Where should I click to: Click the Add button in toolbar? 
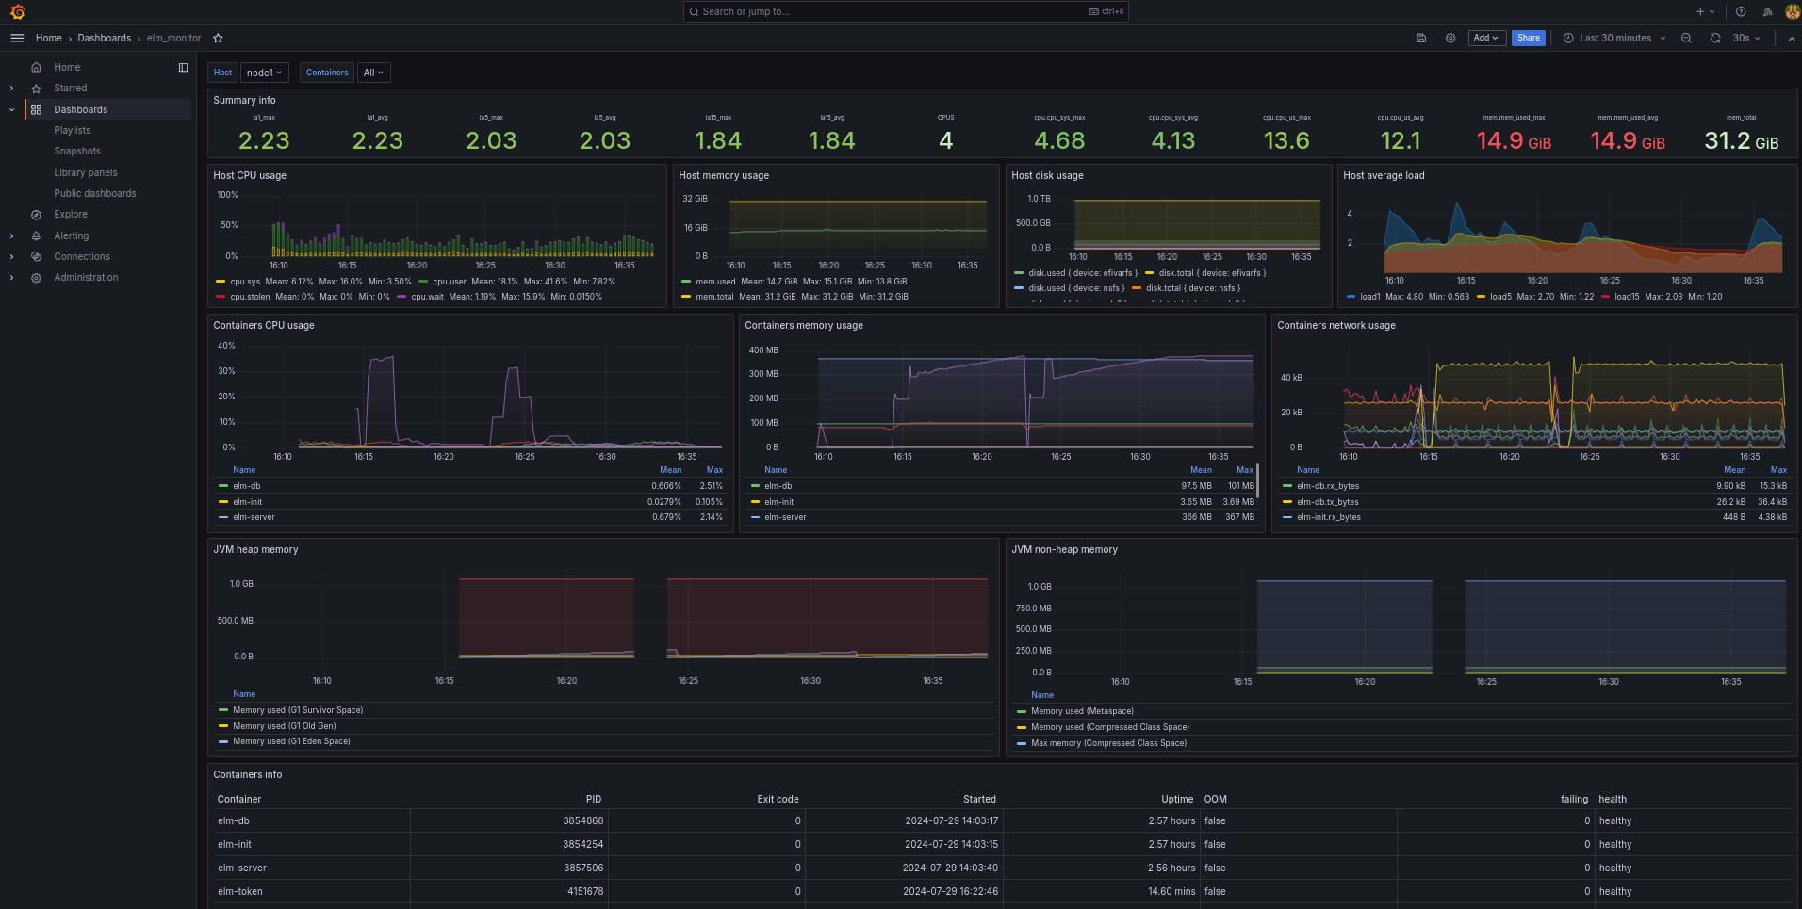(x=1486, y=39)
